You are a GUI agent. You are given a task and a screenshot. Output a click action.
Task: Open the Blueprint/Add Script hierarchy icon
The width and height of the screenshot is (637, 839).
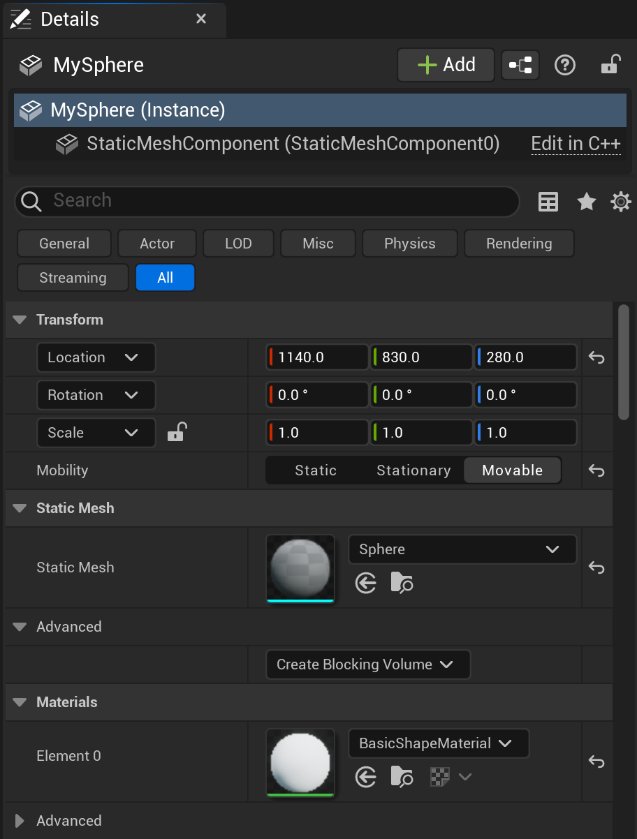[520, 66]
